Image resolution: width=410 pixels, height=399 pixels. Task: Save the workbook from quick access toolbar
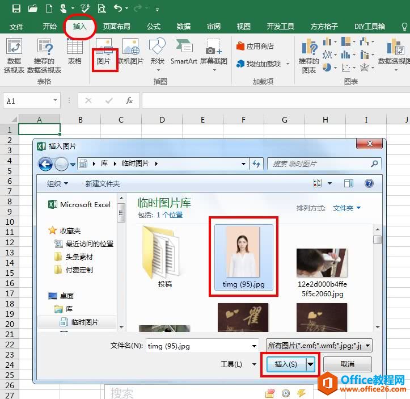16,9
